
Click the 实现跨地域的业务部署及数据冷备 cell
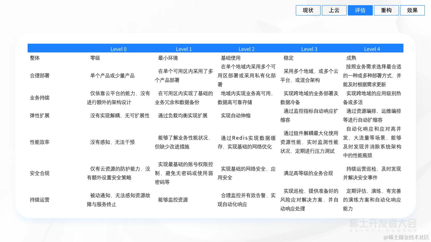(x=309, y=98)
